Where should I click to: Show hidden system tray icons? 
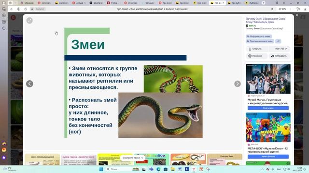(262, 169)
